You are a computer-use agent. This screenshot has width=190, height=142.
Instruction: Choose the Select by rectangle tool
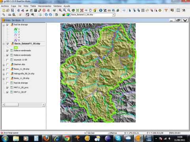[x=134, y=10]
